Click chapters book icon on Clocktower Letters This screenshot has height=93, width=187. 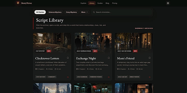tap(36, 69)
